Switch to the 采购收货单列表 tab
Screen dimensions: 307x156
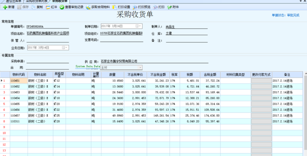click(37, 1)
